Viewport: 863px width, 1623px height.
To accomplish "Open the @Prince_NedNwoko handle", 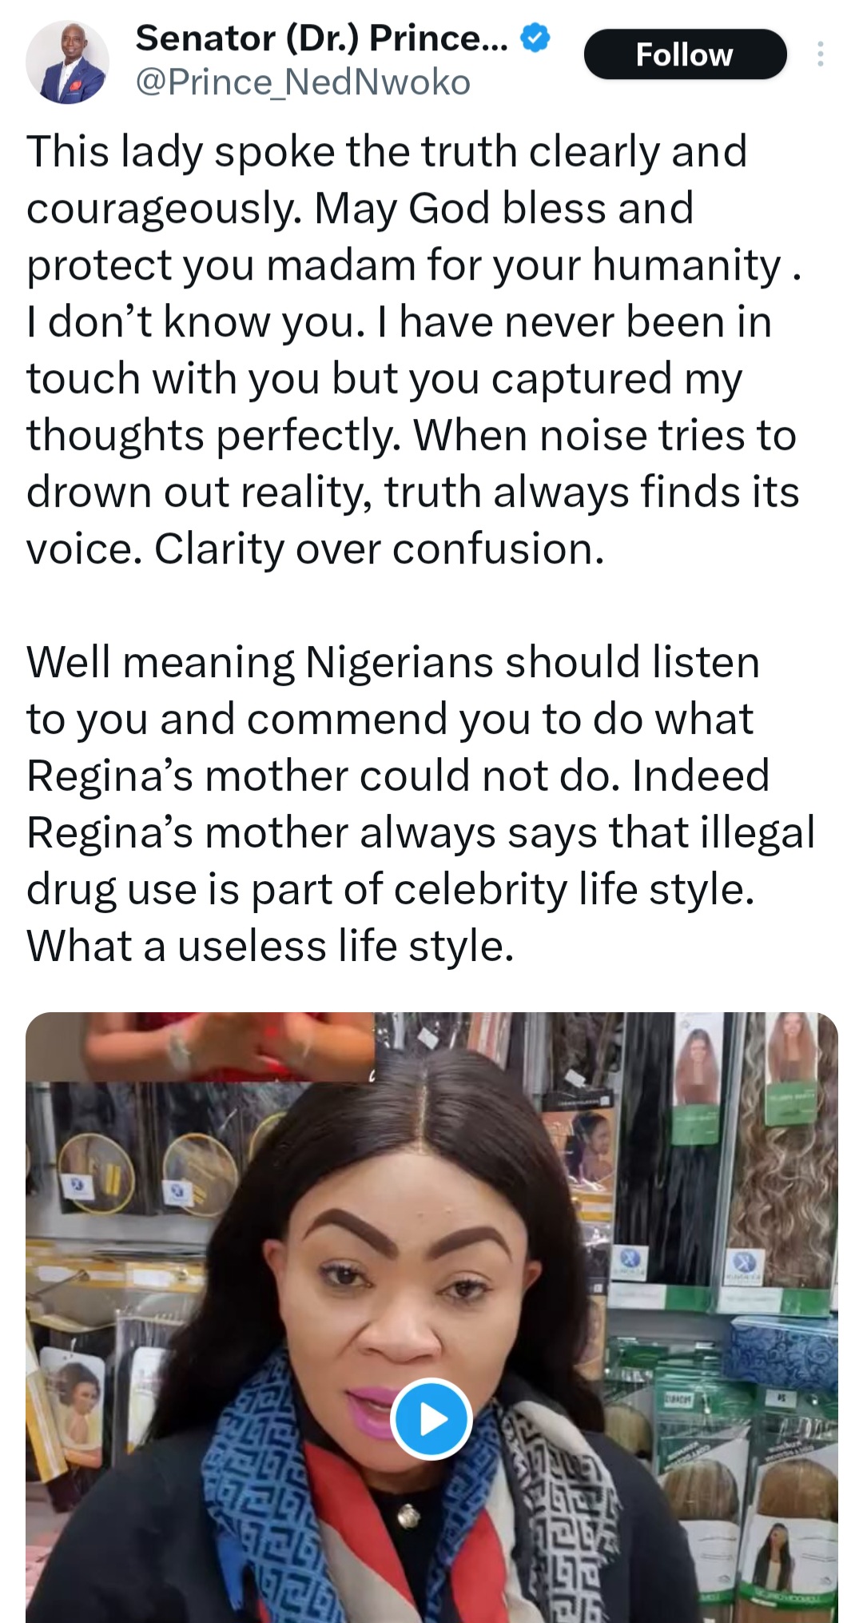I will click(x=303, y=82).
